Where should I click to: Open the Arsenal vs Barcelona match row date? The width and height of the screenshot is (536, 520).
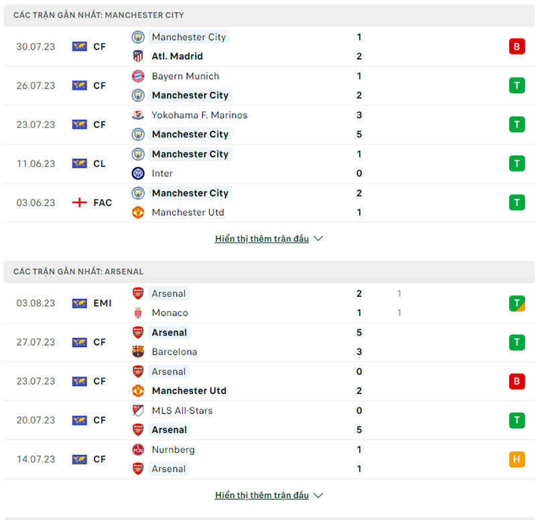(x=36, y=342)
